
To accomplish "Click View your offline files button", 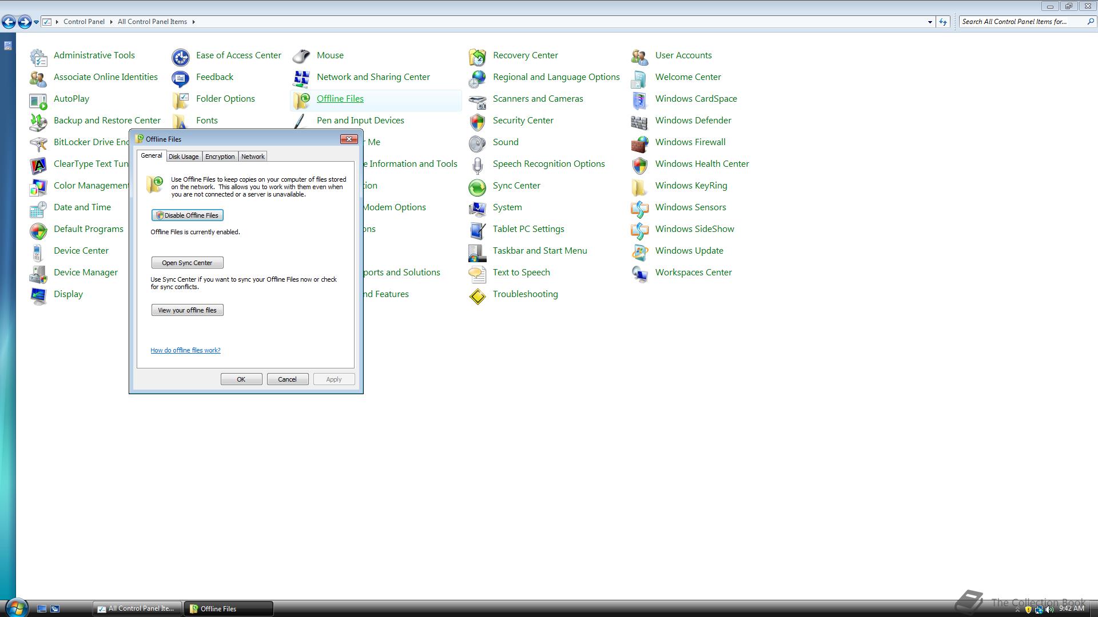I will 188,310.
